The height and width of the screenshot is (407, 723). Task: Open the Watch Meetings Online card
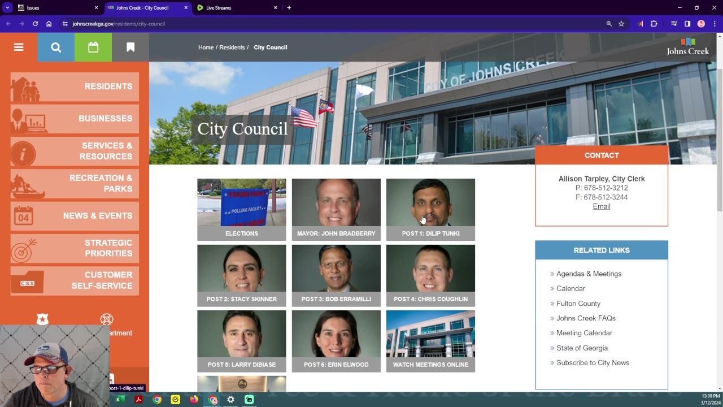(430, 341)
